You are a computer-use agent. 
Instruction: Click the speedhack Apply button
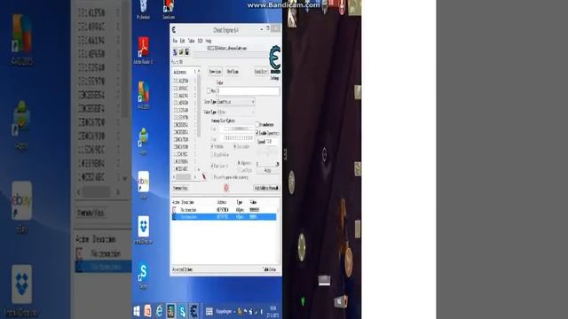coord(268,170)
